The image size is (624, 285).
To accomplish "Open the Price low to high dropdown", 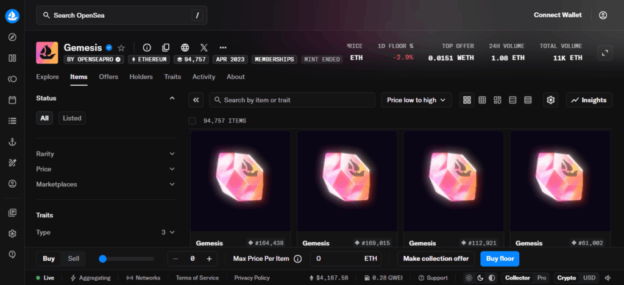I will 416,100.
